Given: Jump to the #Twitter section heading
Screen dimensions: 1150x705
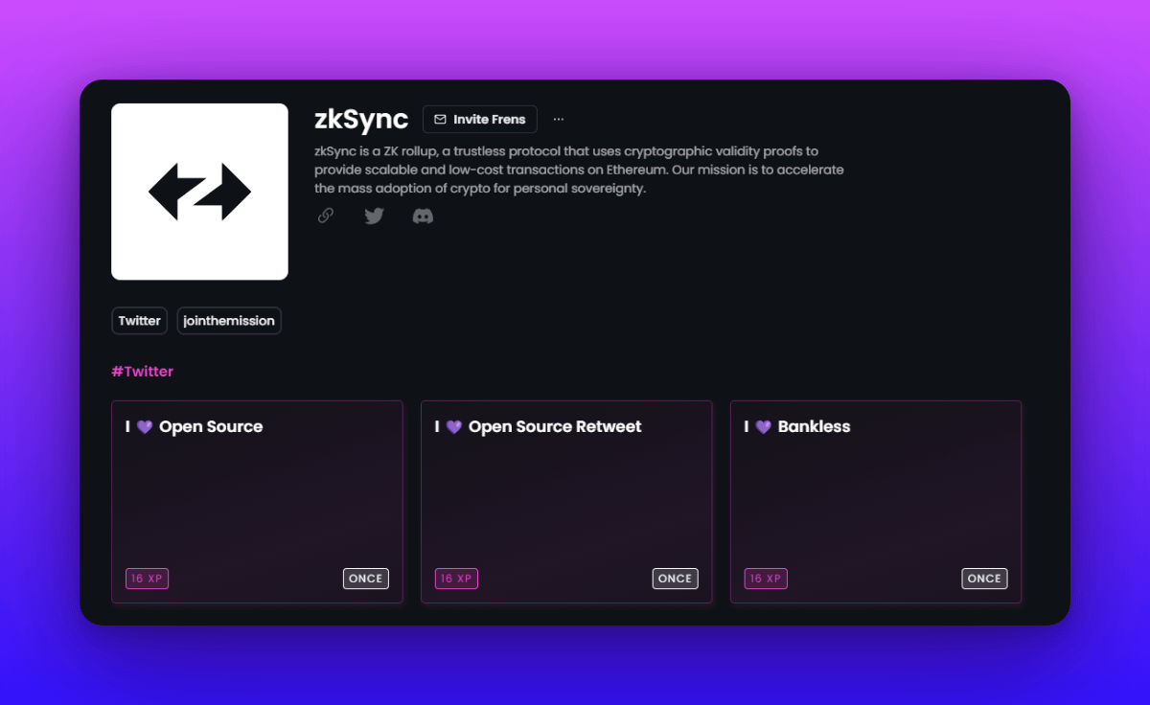Looking at the screenshot, I should click(x=142, y=372).
